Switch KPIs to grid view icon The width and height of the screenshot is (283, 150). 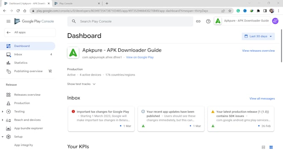271,147
